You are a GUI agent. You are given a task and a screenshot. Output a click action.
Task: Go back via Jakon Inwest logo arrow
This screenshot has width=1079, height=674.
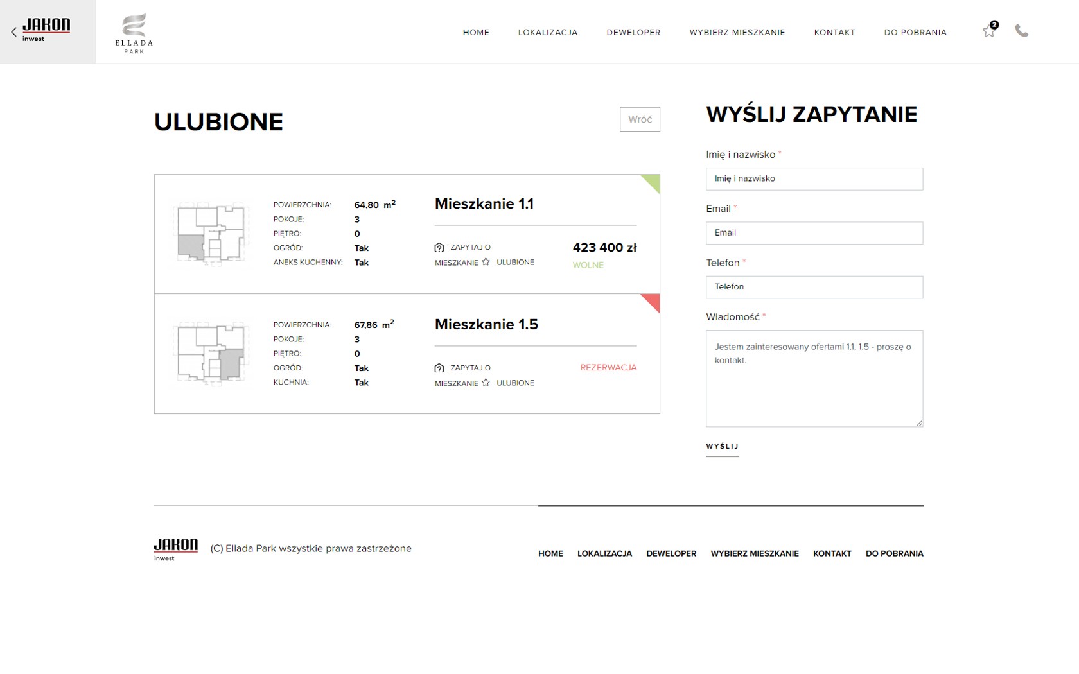(40, 31)
